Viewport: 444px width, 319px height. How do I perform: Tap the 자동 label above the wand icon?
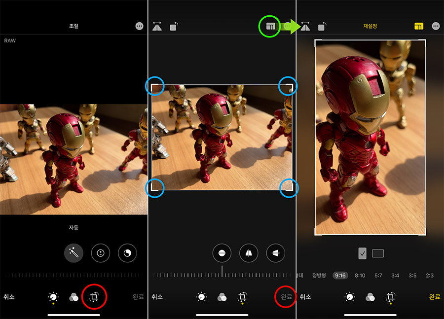click(74, 228)
